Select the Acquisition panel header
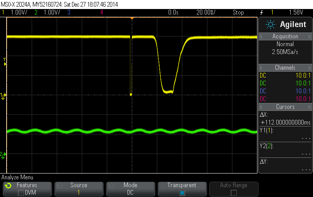This screenshot has height=197, width=313. click(285, 36)
